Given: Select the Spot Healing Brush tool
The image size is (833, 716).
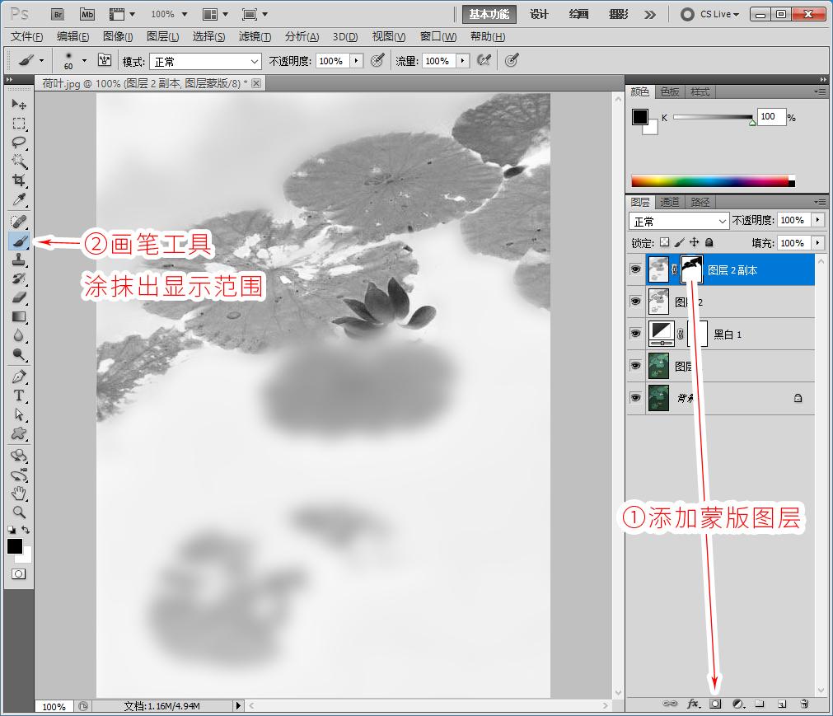Looking at the screenshot, I should tap(19, 222).
